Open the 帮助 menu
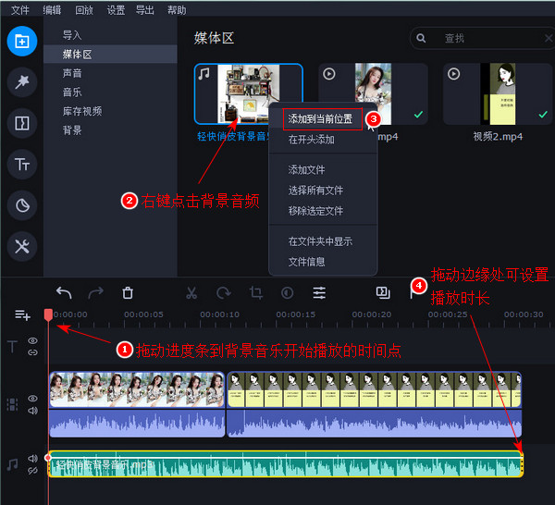 177,10
